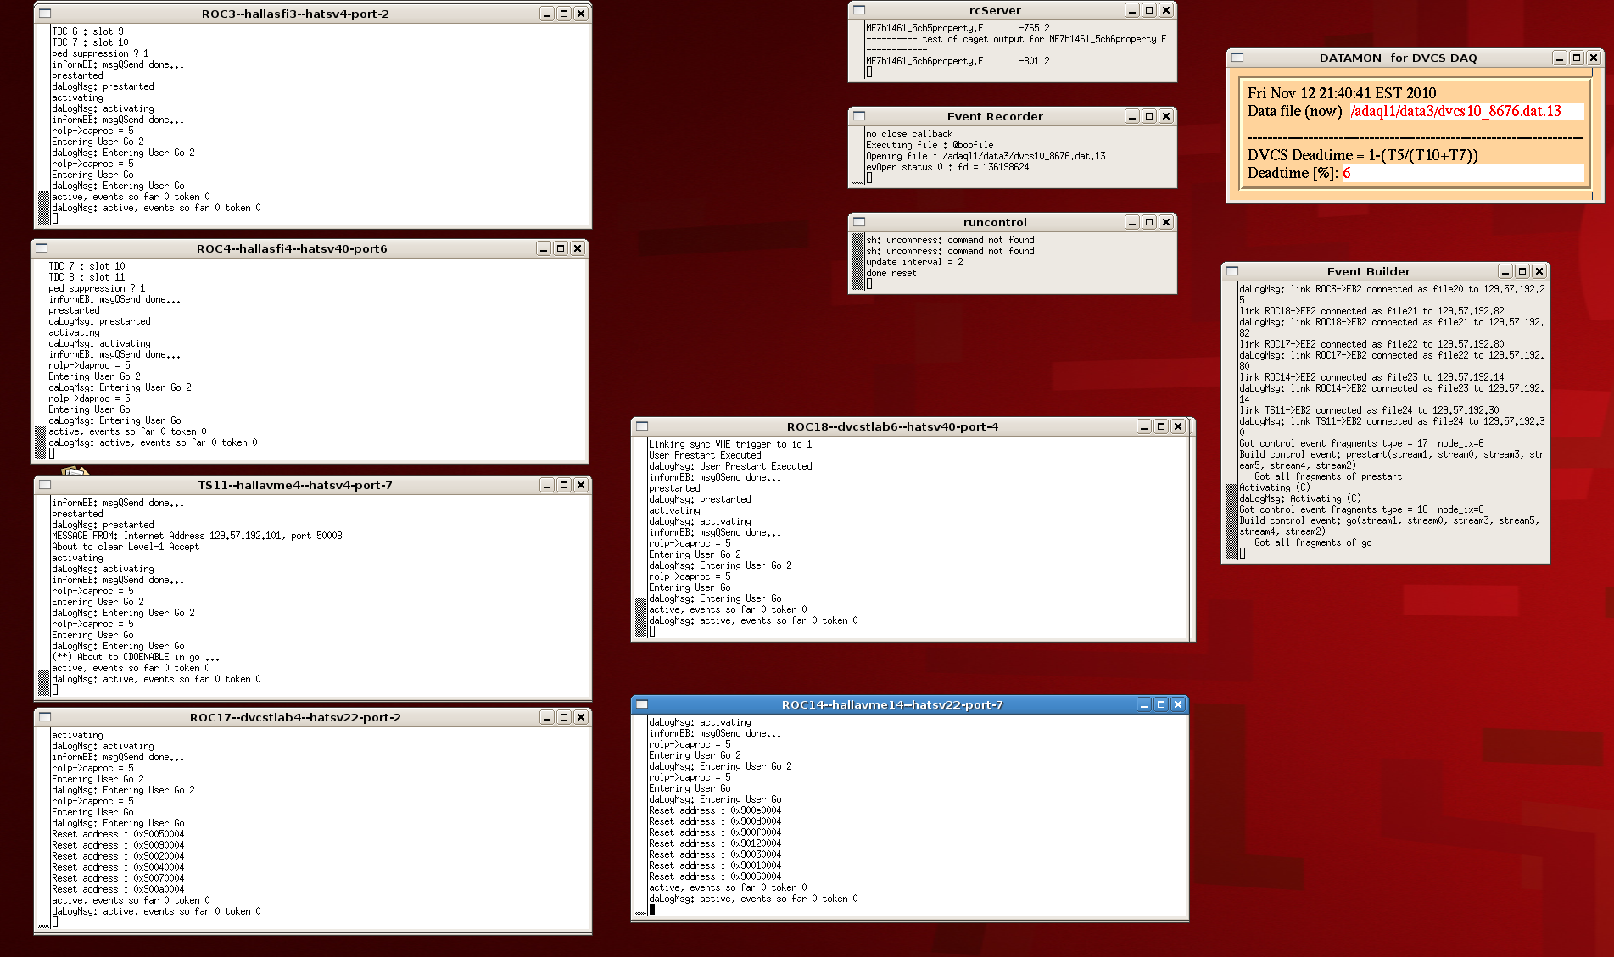
Task: Open window menu icon of TS11 terminal
Action: click(x=45, y=485)
